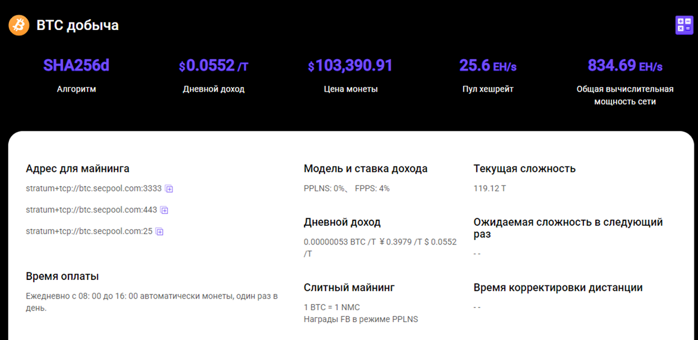The width and height of the screenshot is (698, 340).
Task: Click the coin price $103,390.91
Action: tap(350, 66)
